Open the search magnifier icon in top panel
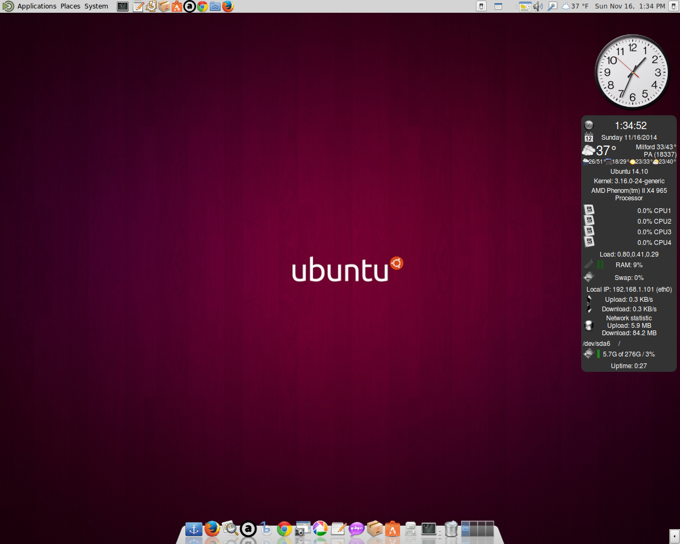 coord(552,6)
